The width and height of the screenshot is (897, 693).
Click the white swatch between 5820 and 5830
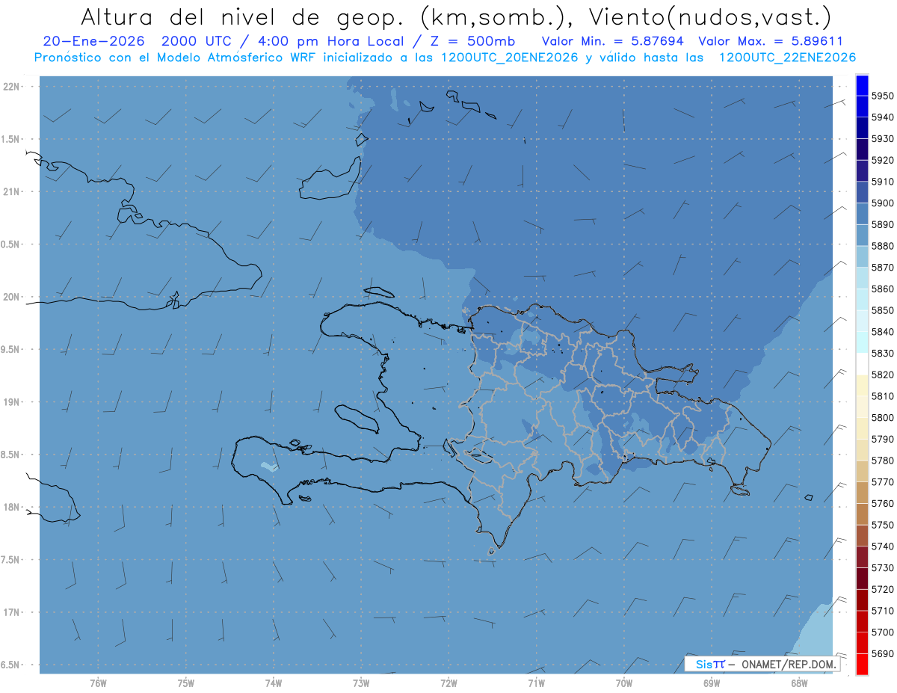click(862, 364)
